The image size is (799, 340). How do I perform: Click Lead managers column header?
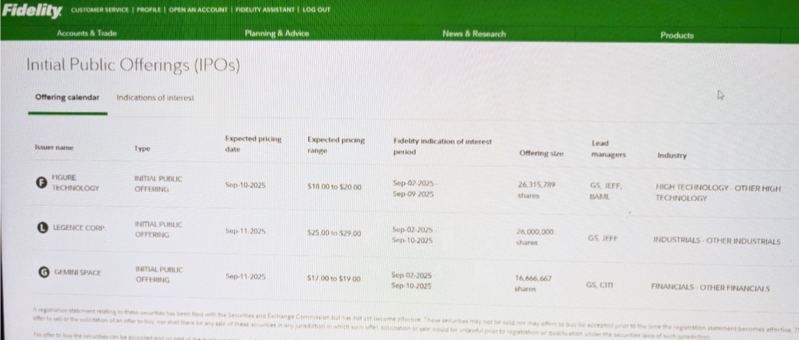click(x=608, y=149)
